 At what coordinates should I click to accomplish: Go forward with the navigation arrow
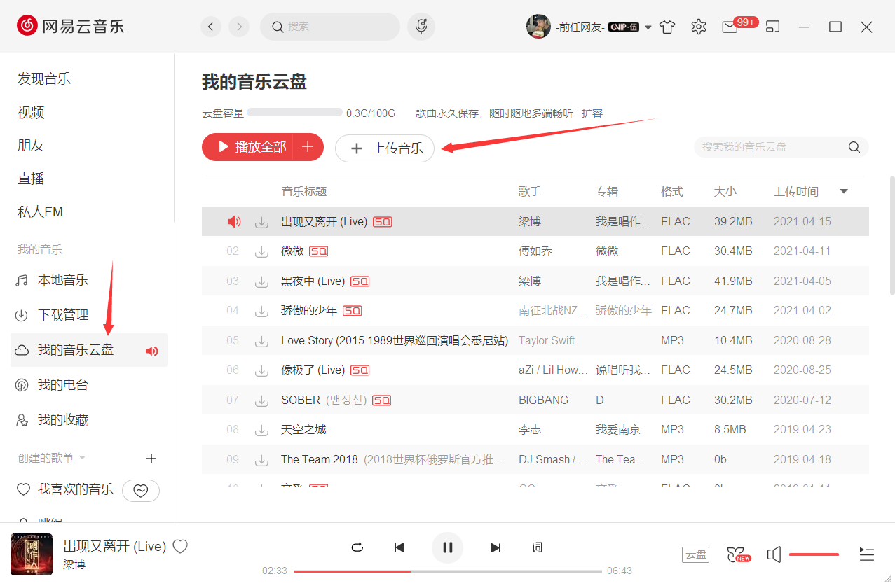pos(239,27)
